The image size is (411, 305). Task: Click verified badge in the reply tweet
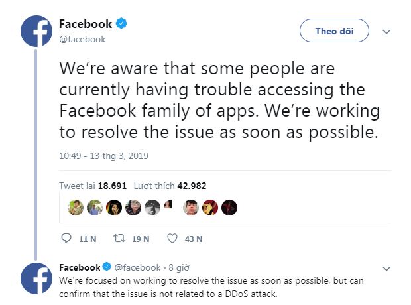click(107, 267)
